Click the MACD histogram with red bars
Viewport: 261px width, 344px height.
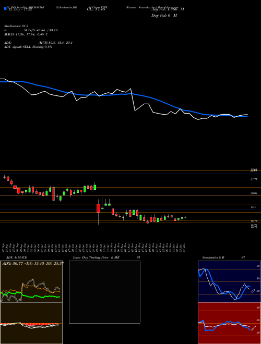click(x=31, y=323)
